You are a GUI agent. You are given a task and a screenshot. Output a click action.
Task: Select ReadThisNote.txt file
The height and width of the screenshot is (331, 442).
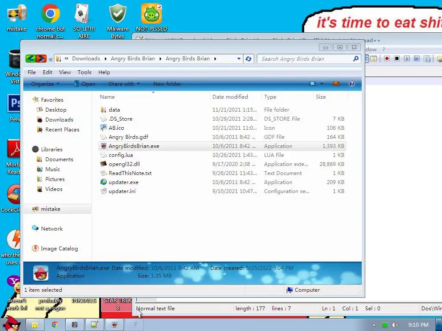point(222,173)
